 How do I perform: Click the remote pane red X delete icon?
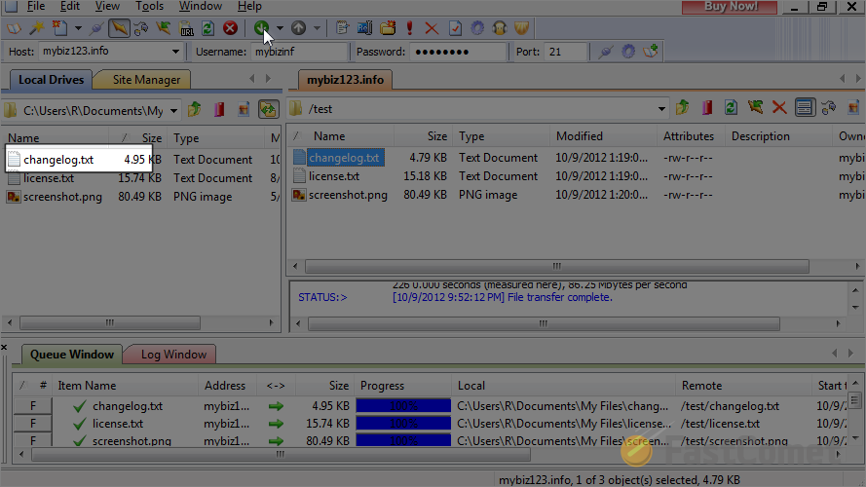tap(779, 107)
